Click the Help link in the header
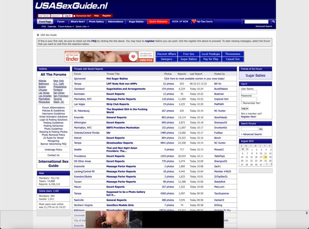The width and height of the screenshot is (309, 229). pos(97,16)
